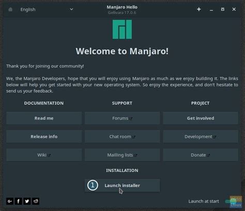Open the Reddit social icon
The image size is (245, 211).
(36, 201)
